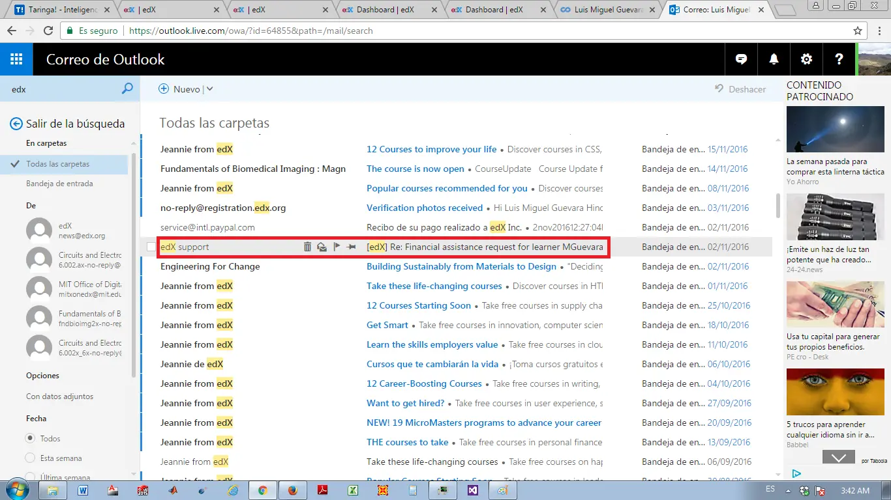Switch to Firefox in the taskbar
891x500 pixels.
[x=292, y=490]
